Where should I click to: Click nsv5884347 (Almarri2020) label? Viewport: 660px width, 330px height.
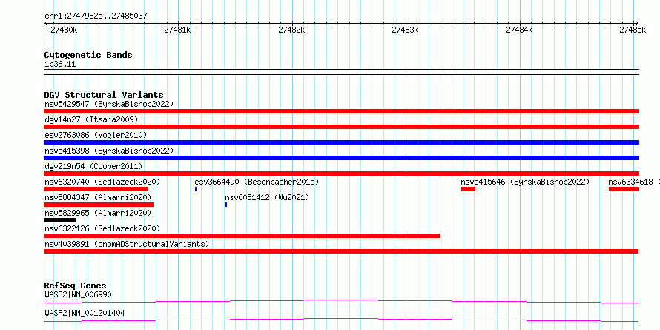coord(98,197)
